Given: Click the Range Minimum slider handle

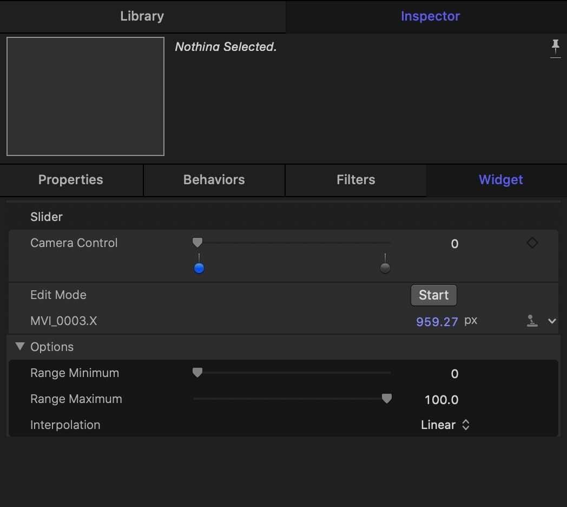Looking at the screenshot, I should point(197,372).
